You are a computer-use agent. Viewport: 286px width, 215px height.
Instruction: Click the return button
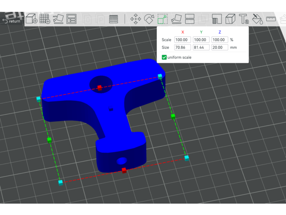click(12, 20)
